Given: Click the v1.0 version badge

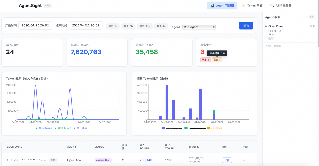Looking at the screenshot, I should point(48,6).
